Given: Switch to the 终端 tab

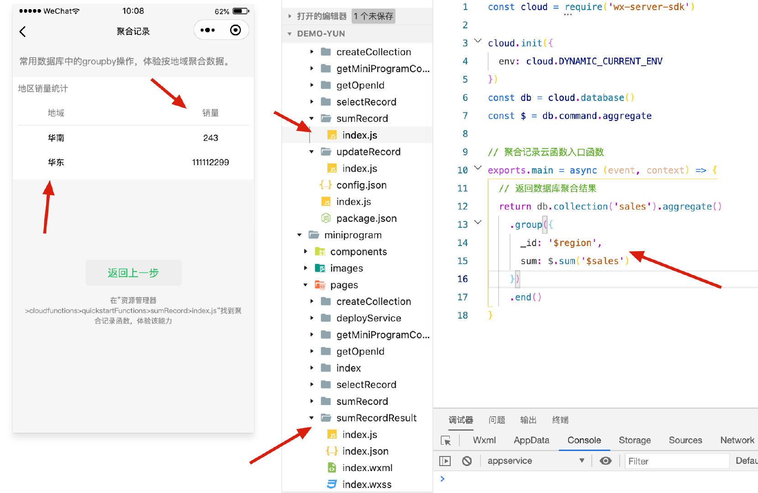Looking at the screenshot, I should tap(560, 420).
